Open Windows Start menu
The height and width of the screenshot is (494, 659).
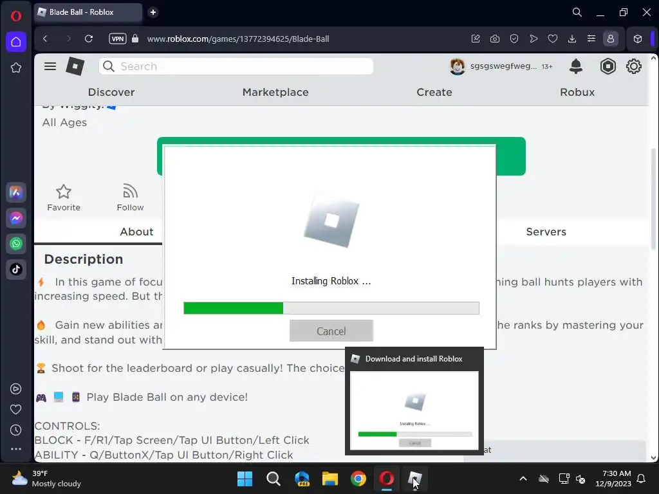(x=245, y=479)
